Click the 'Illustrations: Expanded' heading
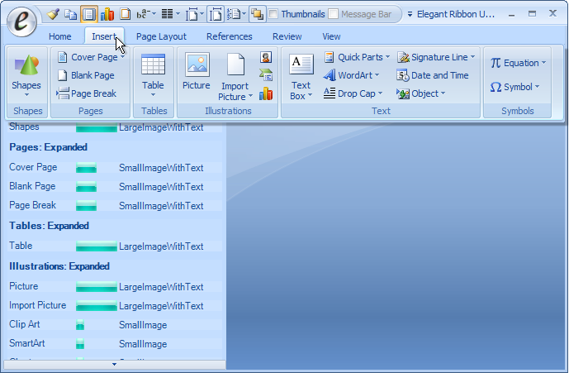This screenshot has width=569, height=373. point(59,266)
